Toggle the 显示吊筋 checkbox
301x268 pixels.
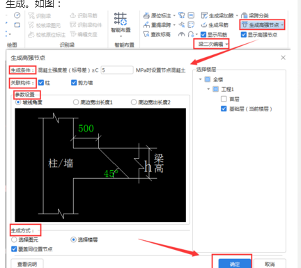pos(203,35)
